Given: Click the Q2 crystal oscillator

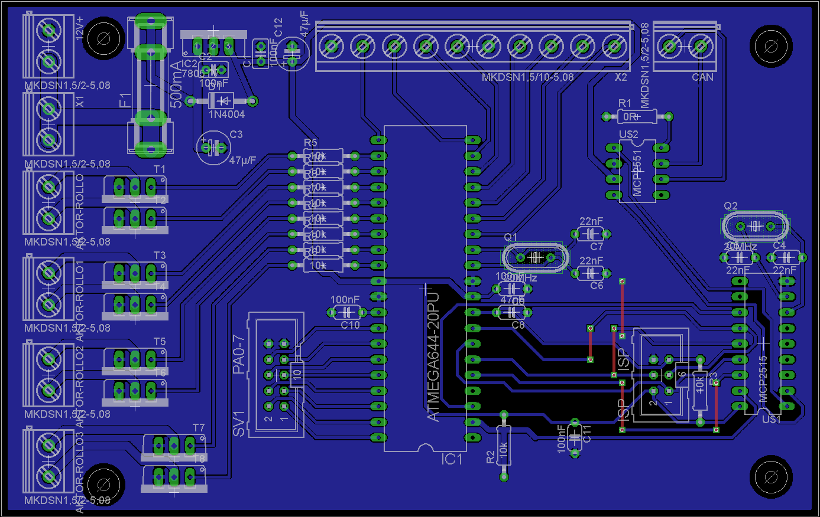Looking at the screenshot, I should point(755,225).
